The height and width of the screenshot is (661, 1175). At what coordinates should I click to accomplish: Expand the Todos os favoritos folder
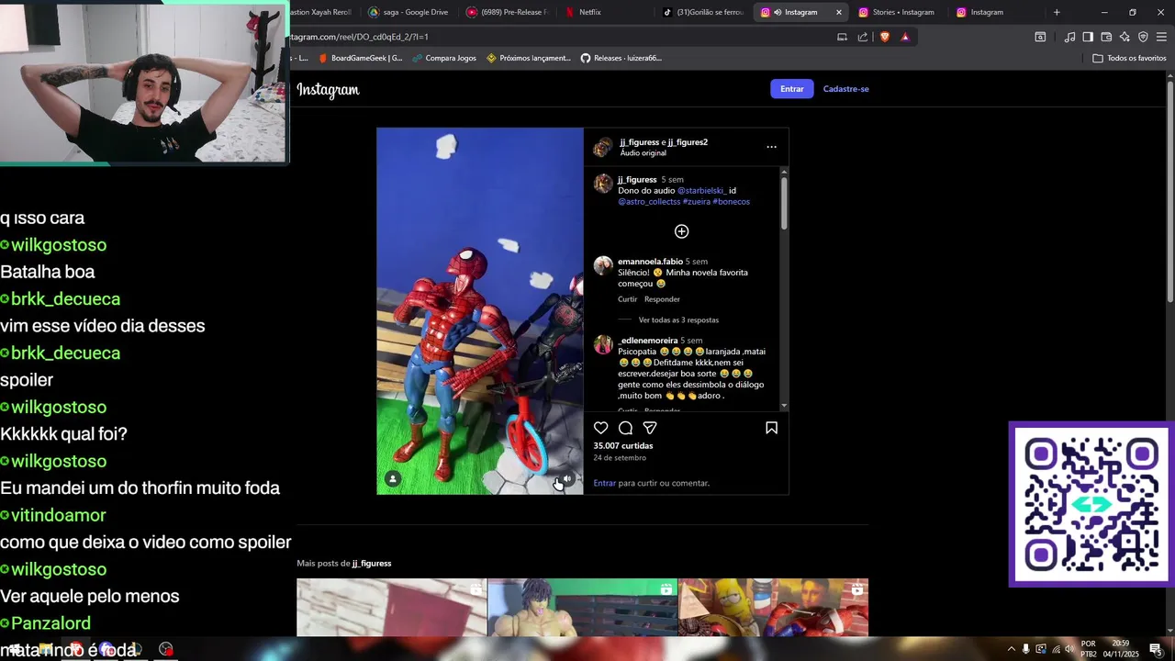pos(1129,58)
